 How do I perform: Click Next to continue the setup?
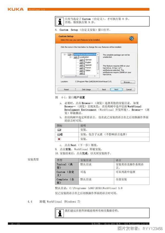tap(116, 90)
